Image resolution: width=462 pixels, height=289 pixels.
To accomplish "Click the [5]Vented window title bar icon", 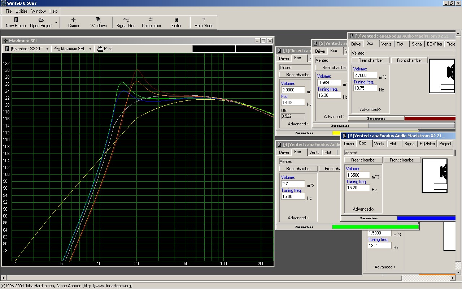I will click(344, 136).
